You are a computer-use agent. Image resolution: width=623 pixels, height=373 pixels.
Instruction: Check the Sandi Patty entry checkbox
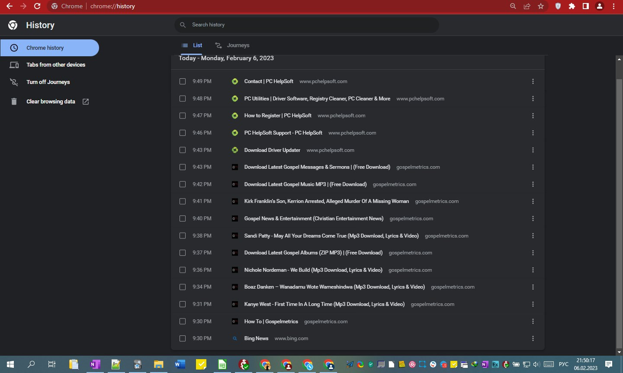click(x=183, y=236)
